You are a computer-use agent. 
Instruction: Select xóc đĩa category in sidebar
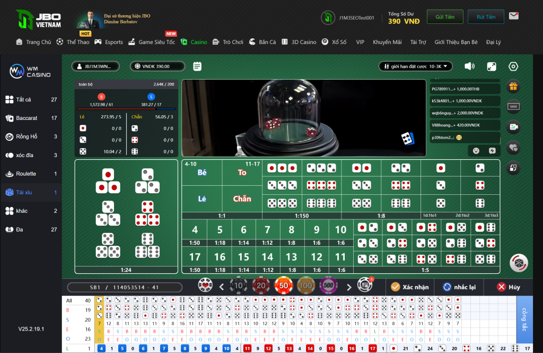click(31, 155)
